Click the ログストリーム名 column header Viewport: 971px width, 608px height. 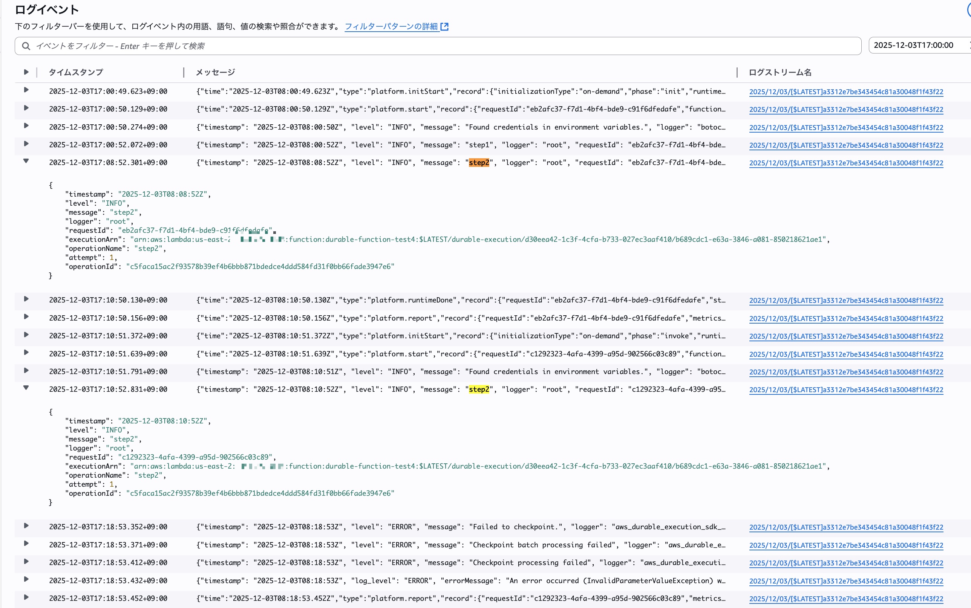click(x=780, y=72)
